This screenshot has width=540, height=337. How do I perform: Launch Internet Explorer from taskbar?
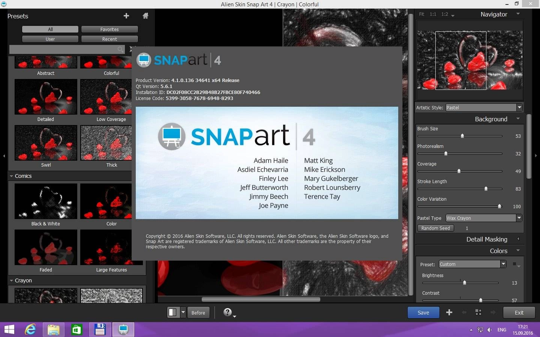click(x=30, y=330)
